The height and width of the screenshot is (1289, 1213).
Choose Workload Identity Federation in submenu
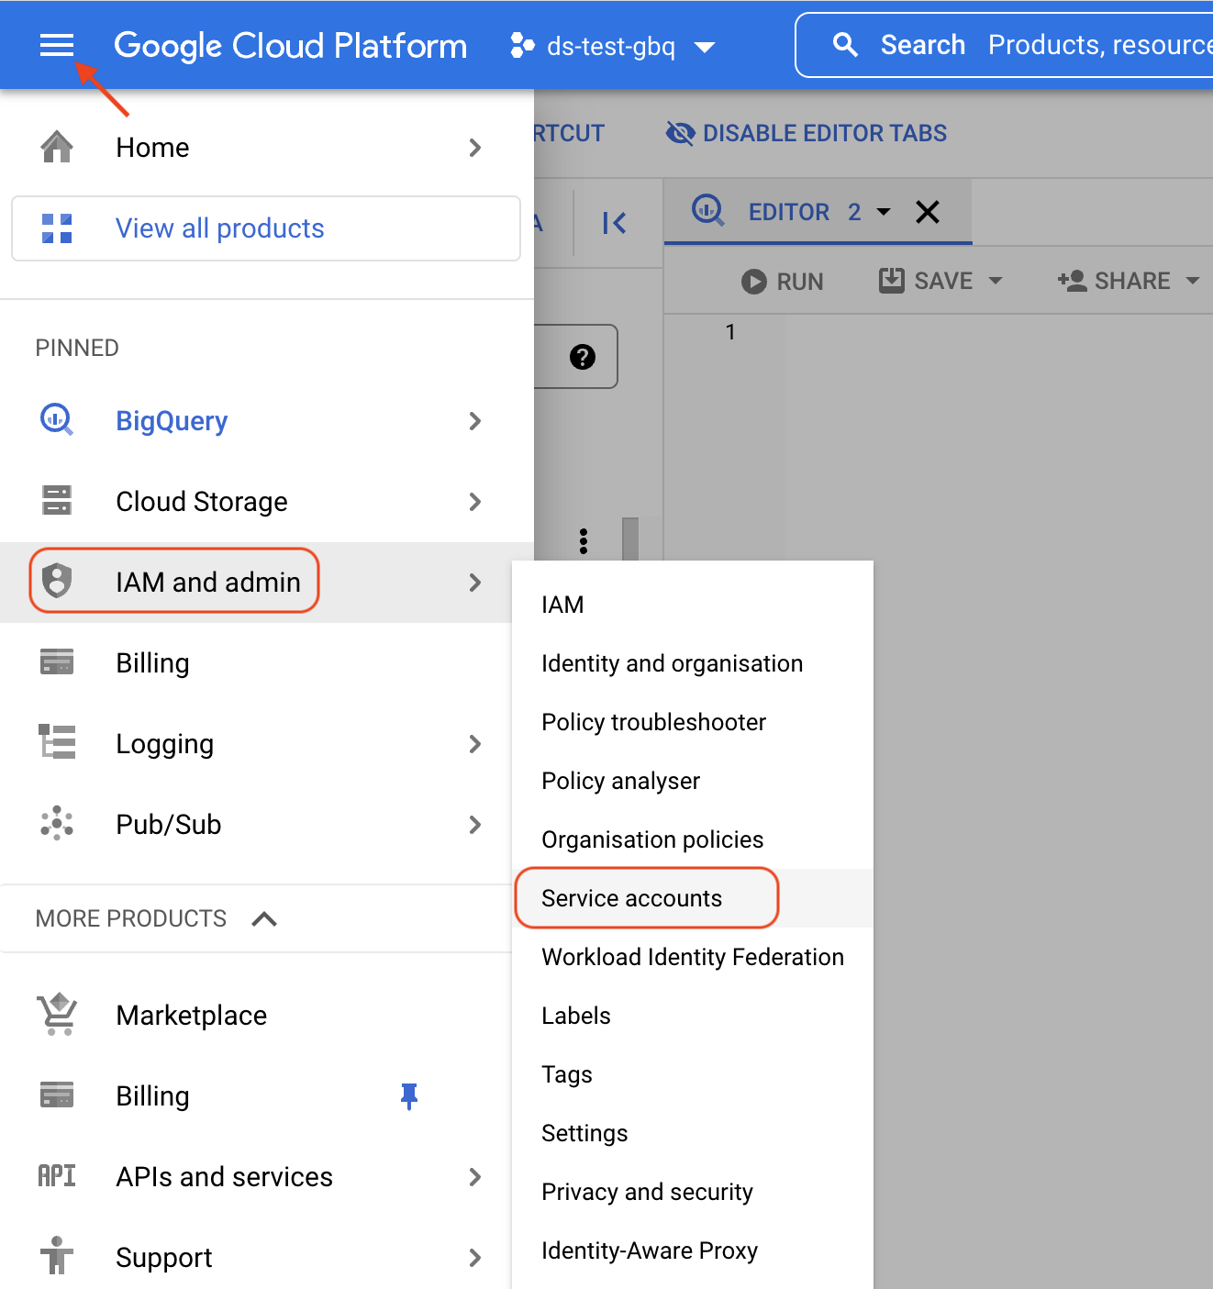pos(693,957)
